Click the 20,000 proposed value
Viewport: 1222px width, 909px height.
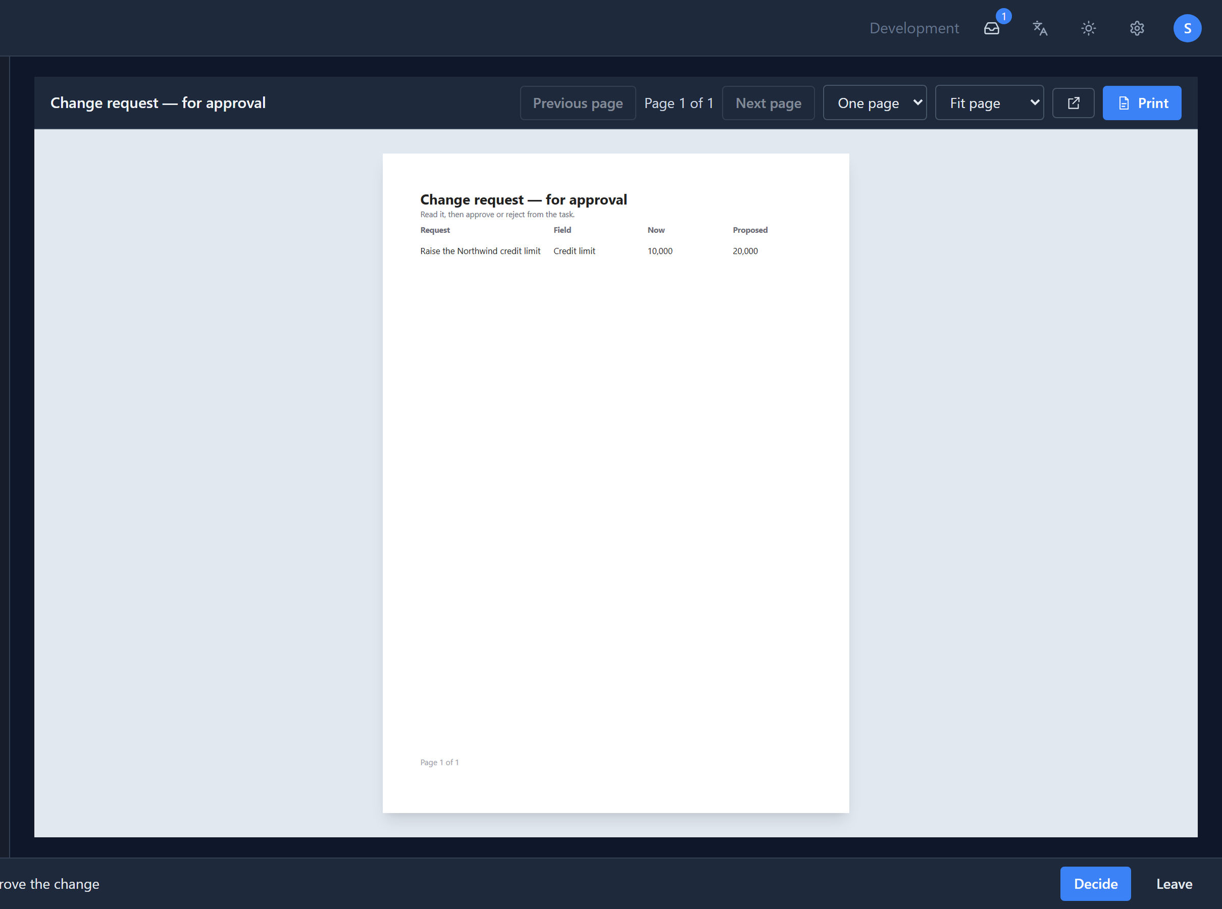(745, 251)
